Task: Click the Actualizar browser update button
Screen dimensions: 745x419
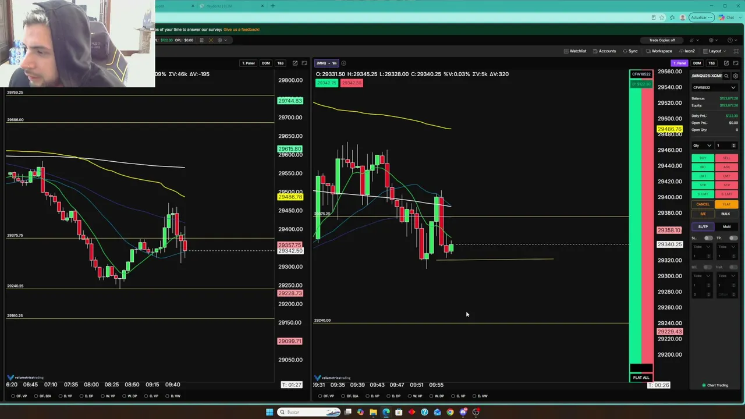Action: tap(701, 17)
